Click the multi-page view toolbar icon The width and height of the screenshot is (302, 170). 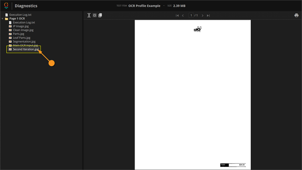coord(100,15)
